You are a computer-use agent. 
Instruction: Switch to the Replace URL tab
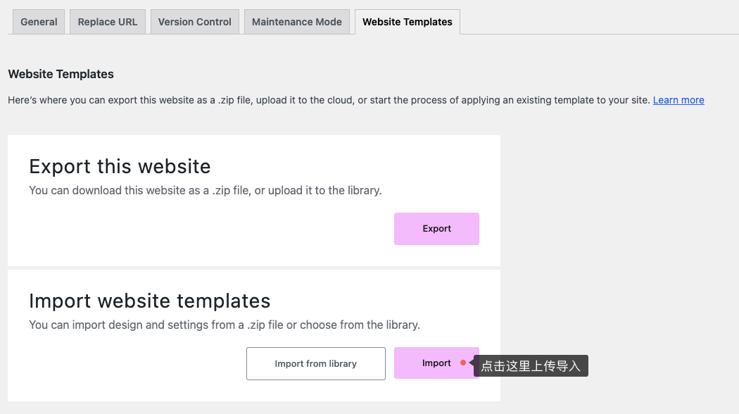pyautogui.click(x=107, y=22)
